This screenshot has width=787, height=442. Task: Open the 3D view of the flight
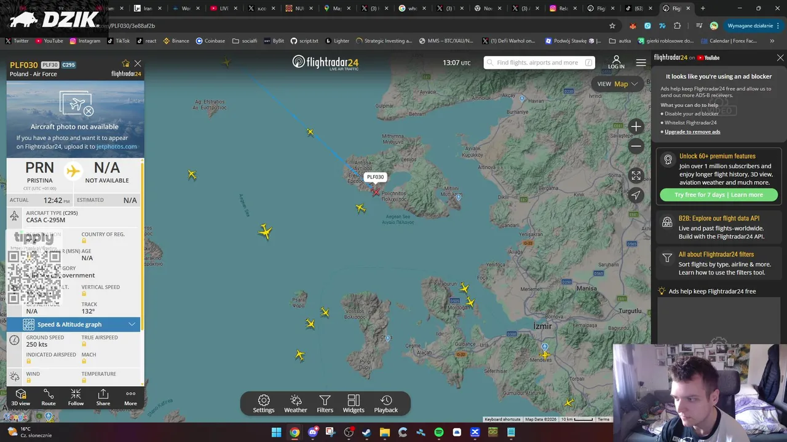(x=20, y=397)
